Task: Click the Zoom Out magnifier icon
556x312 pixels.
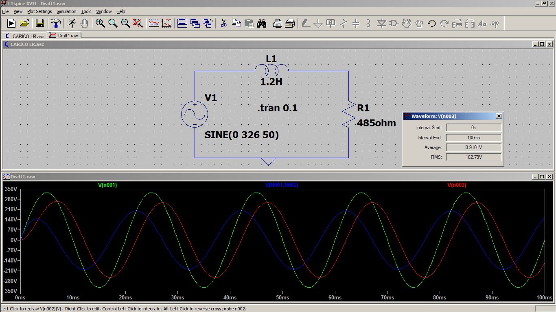Action: pos(125,23)
